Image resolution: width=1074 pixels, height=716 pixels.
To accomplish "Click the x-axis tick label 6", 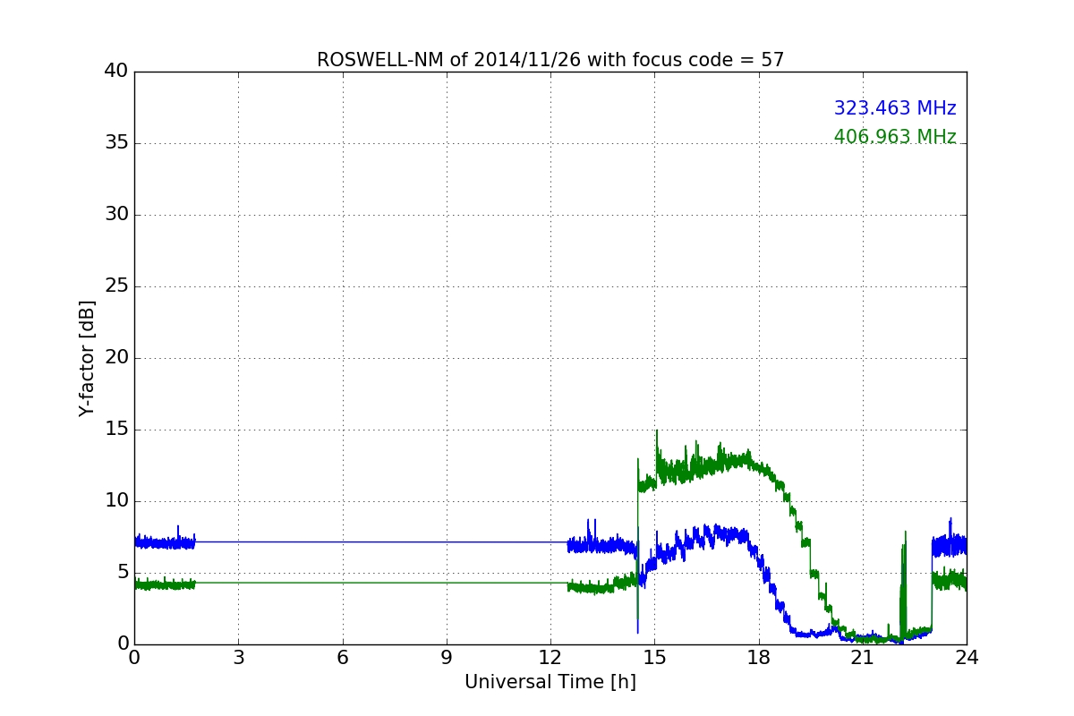I will pos(342,658).
